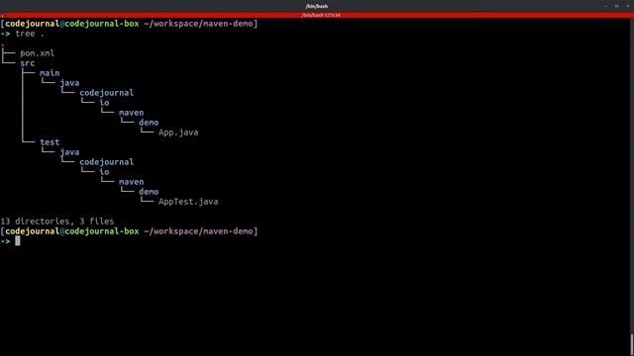
Task: Click the terminal's vertical scrollbar thumb
Action: (x=632, y=345)
